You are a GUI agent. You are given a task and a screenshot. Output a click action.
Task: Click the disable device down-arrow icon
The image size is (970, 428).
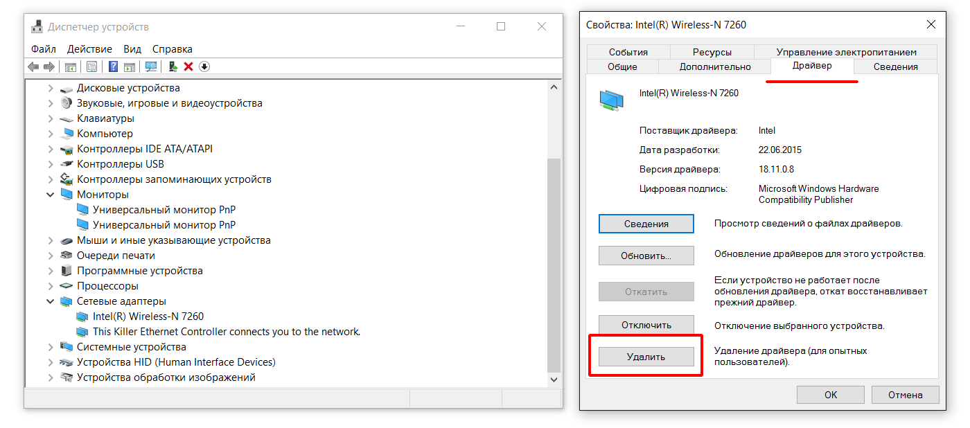tap(204, 66)
